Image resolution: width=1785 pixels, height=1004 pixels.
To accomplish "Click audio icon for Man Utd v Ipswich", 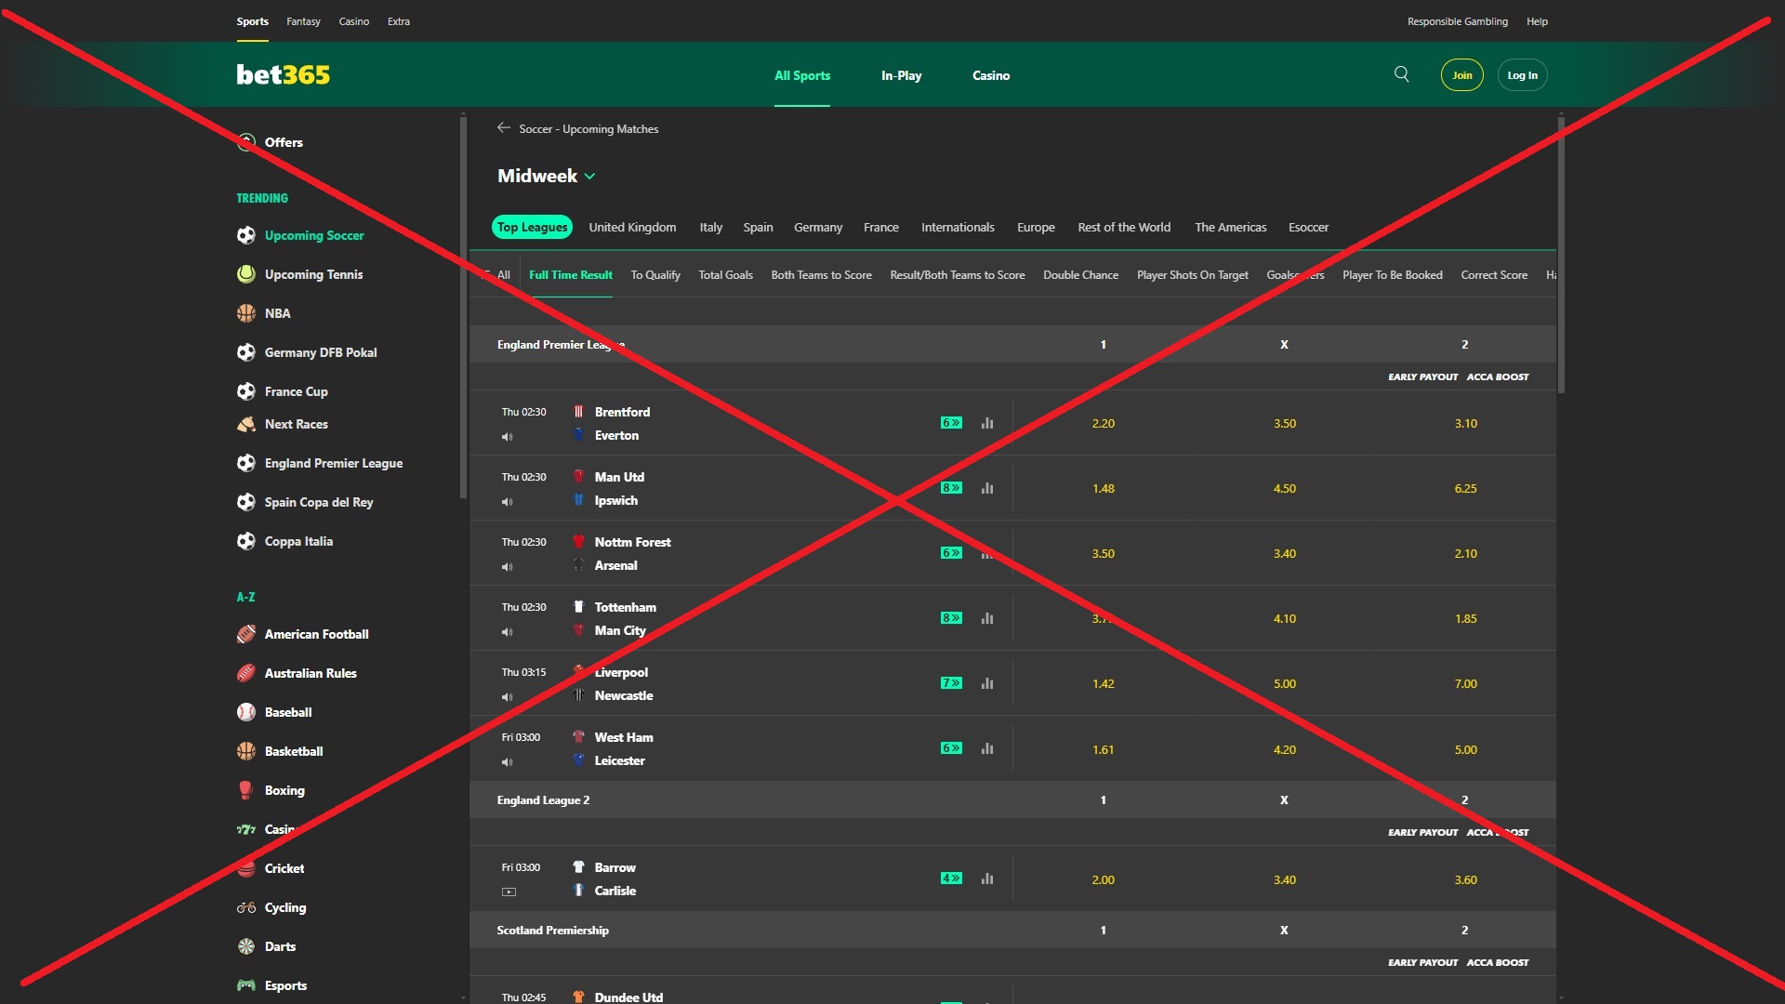I will coord(508,502).
